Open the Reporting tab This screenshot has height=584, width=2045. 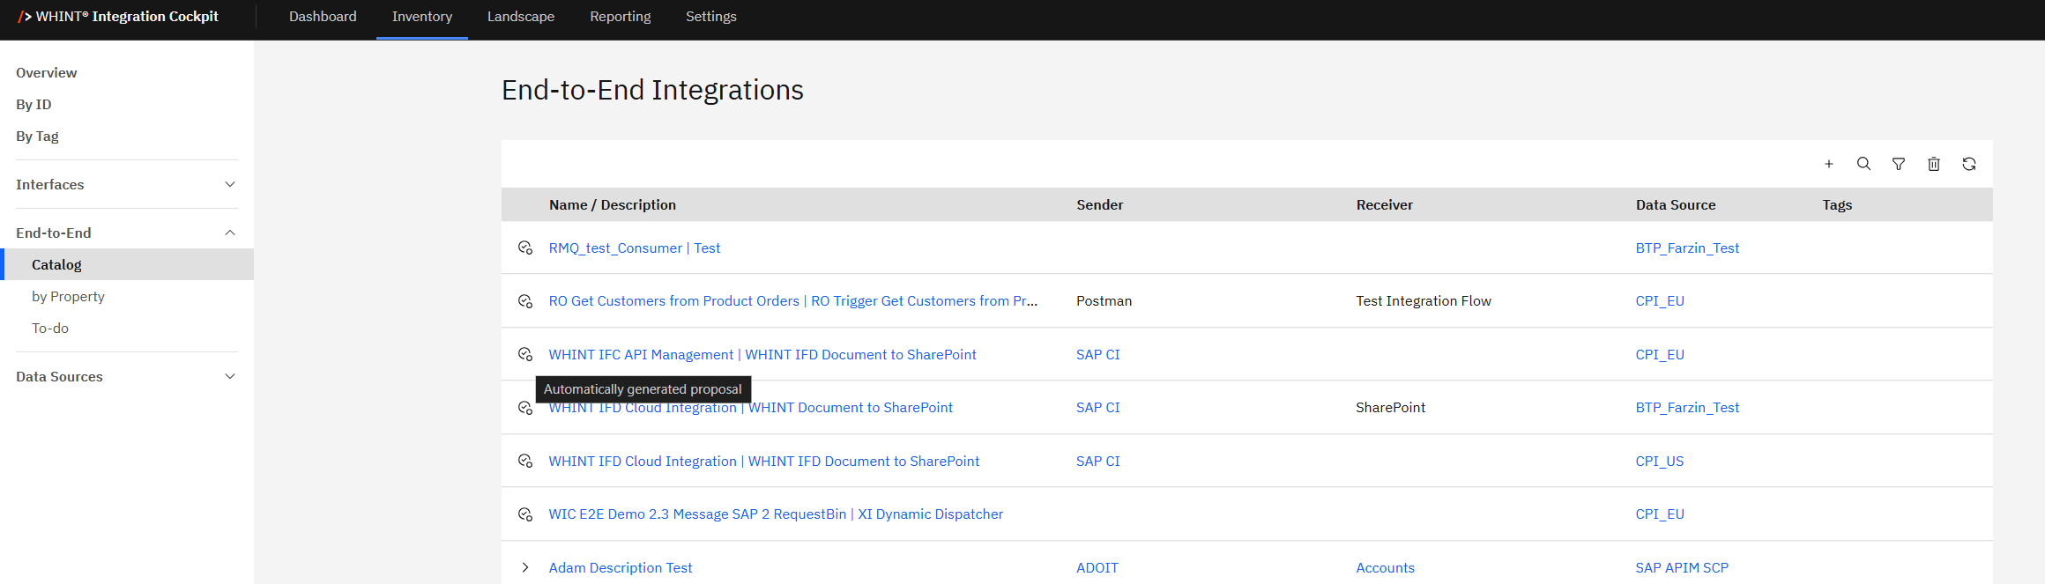[x=620, y=17]
